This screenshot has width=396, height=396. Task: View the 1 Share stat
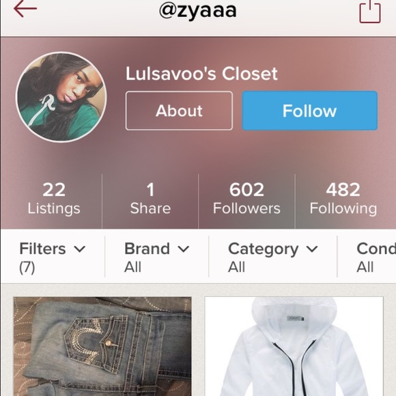pyautogui.click(x=150, y=199)
